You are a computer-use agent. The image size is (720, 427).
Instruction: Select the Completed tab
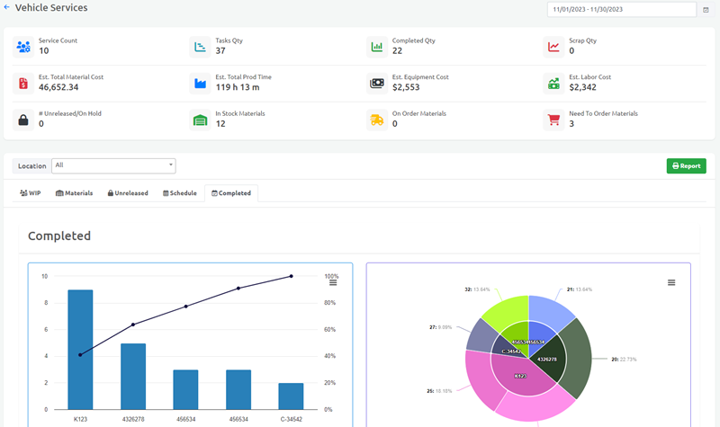[x=231, y=193]
